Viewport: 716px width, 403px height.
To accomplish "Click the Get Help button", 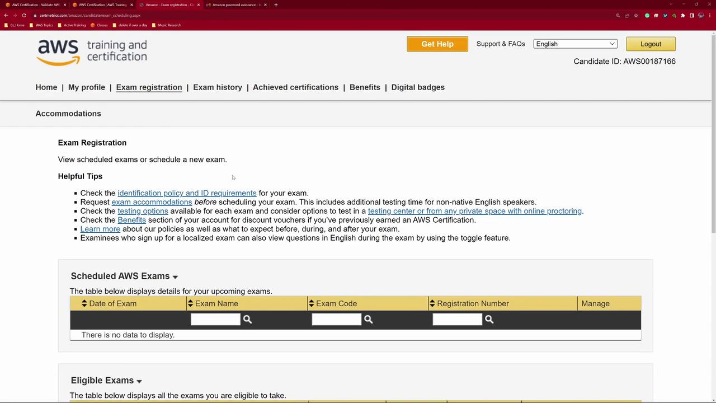I will pyautogui.click(x=437, y=44).
